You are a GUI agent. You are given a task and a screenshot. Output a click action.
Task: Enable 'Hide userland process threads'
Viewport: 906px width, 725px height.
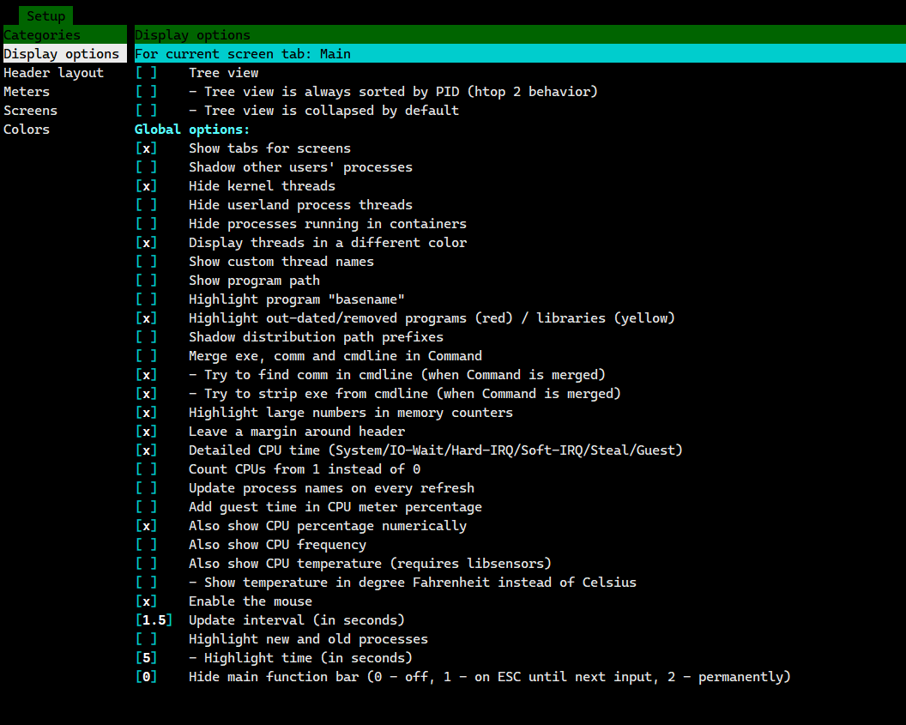(x=146, y=205)
